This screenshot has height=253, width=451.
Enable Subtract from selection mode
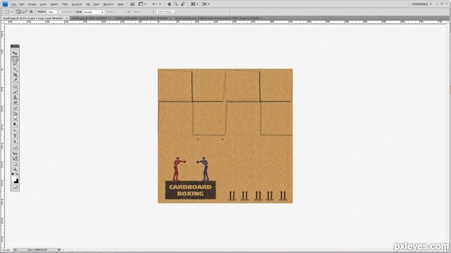coord(27,12)
